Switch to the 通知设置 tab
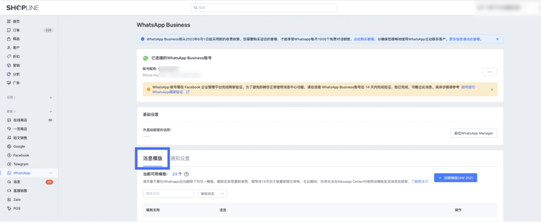541x222 pixels. (x=180, y=158)
